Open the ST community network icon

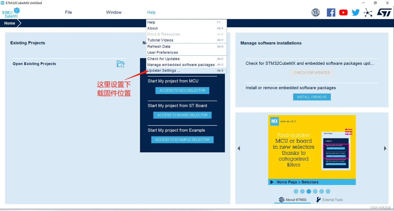tap(368, 13)
